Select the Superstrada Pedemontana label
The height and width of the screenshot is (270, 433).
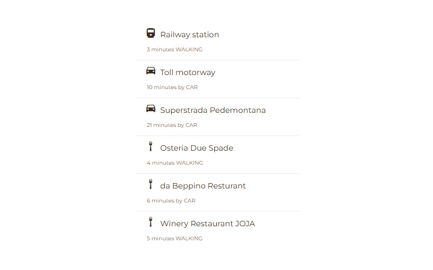pos(213,110)
